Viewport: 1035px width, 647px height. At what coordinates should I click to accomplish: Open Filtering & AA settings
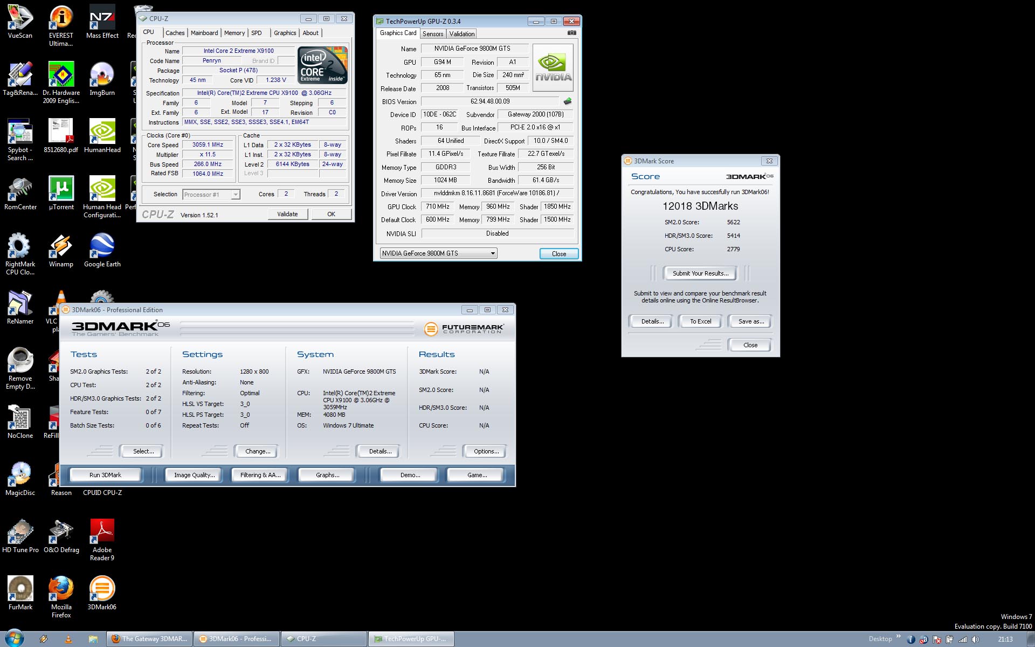[260, 475]
